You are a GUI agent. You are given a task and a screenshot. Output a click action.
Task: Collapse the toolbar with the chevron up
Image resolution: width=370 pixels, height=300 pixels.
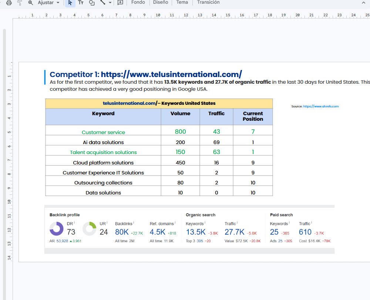pyautogui.click(x=363, y=3)
